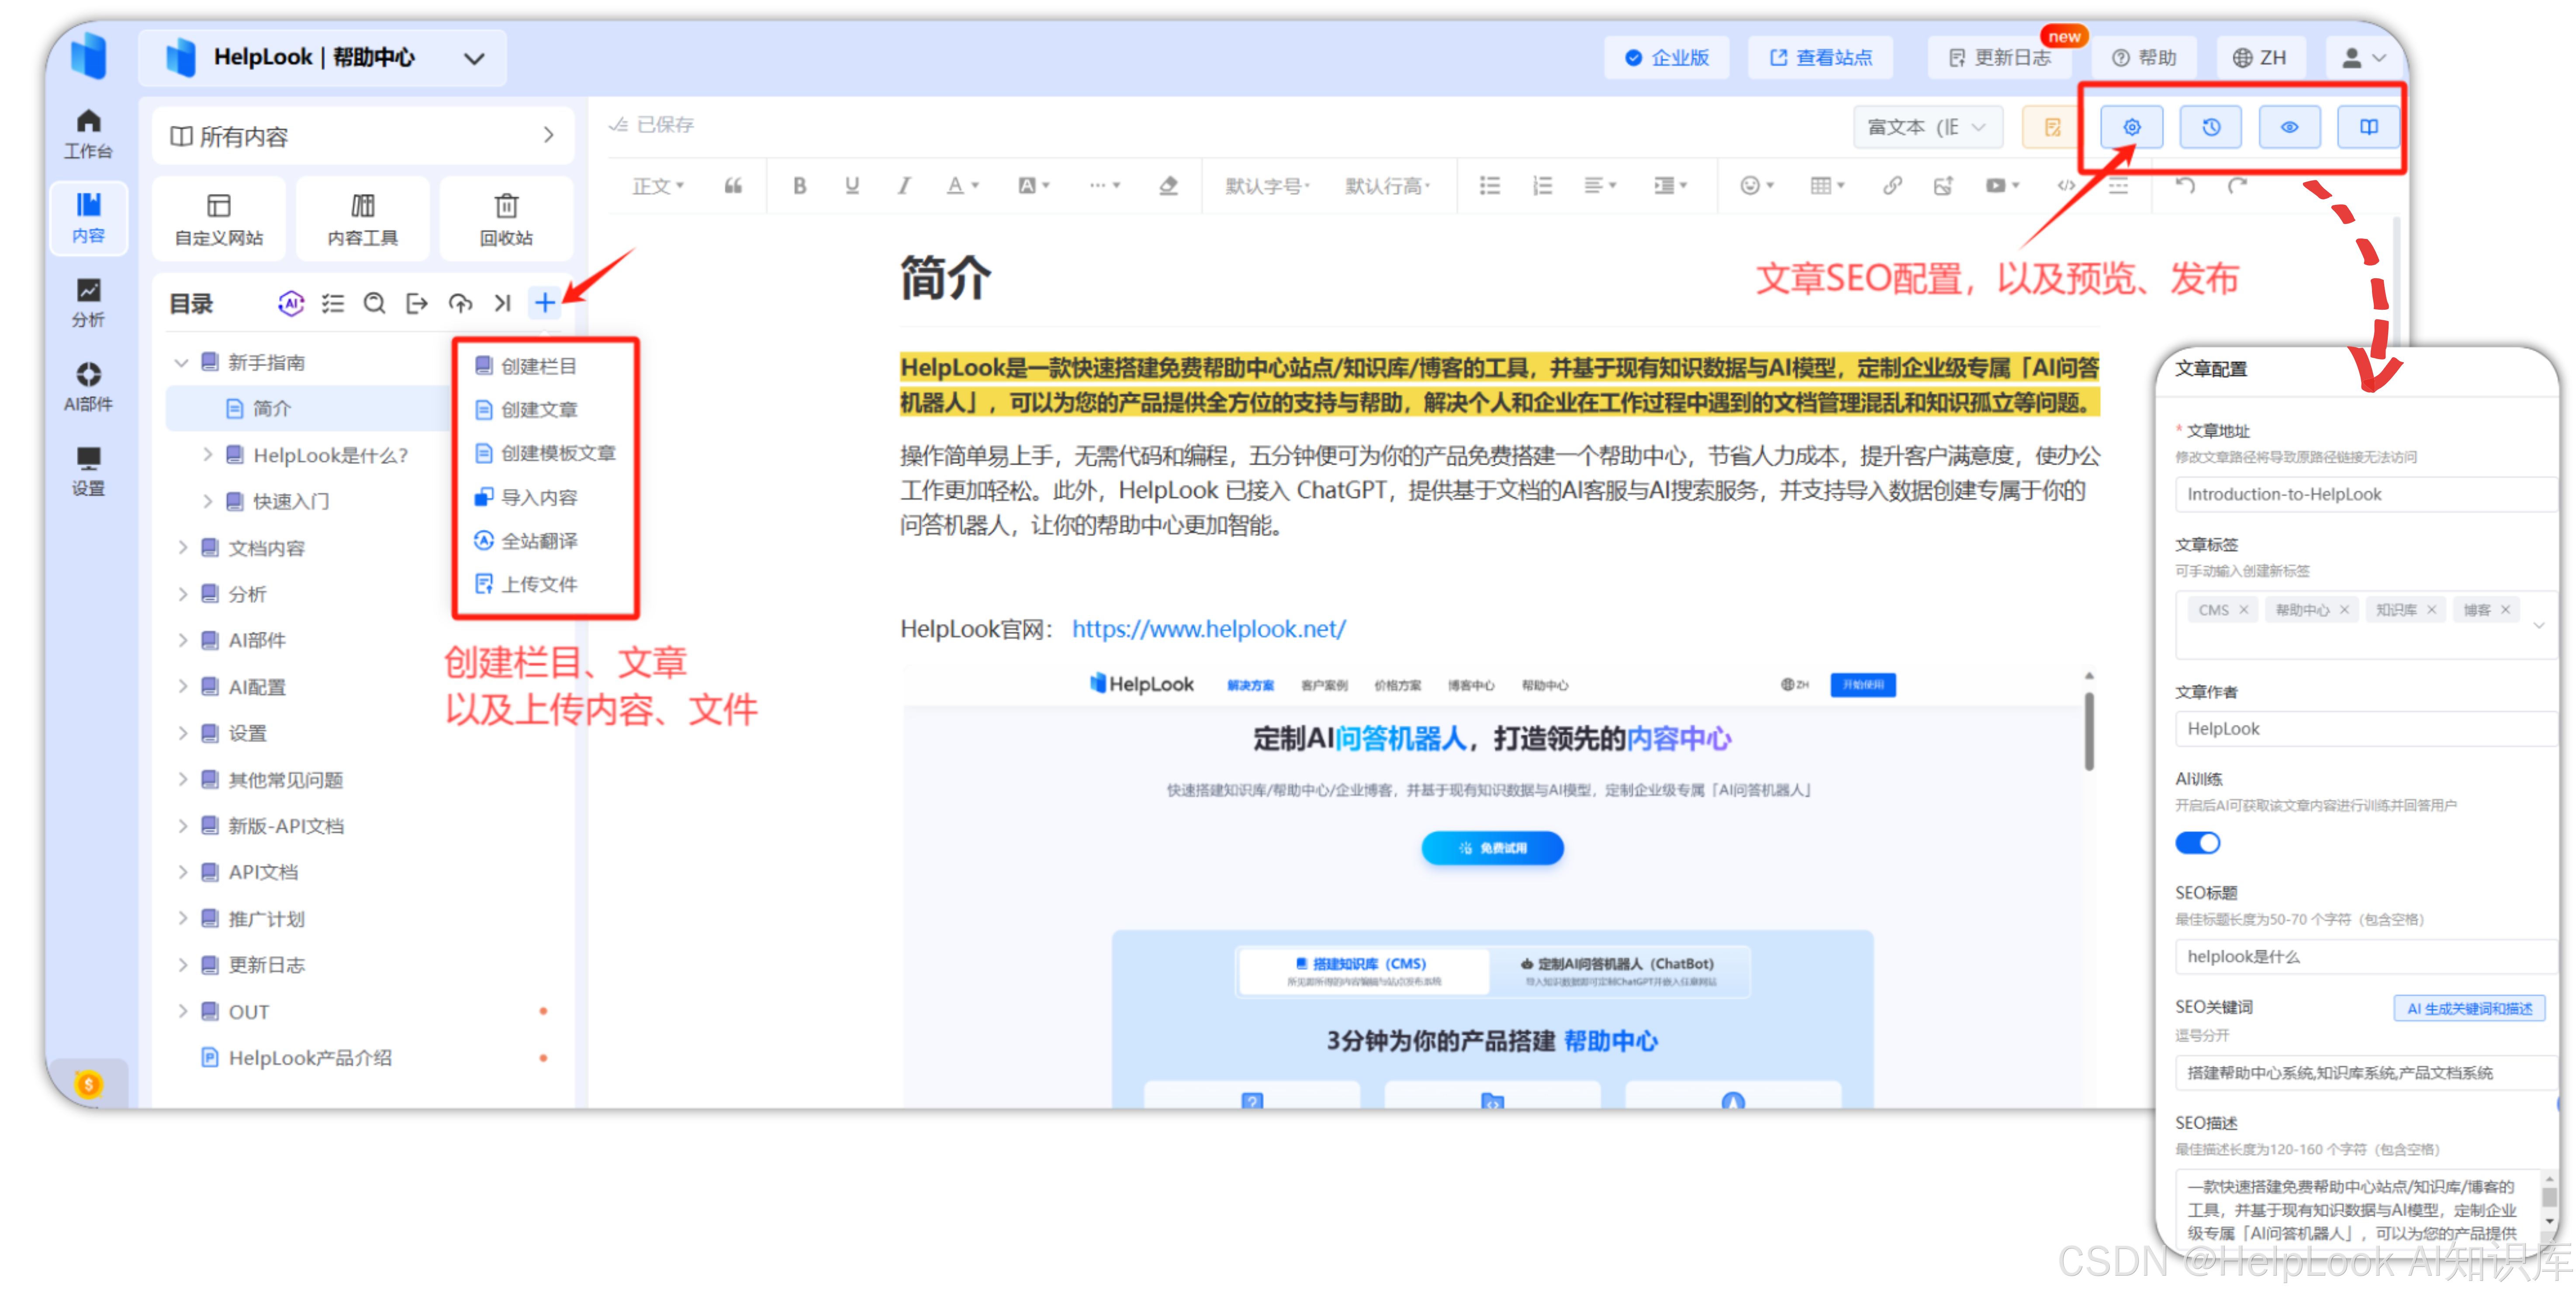Remove the 知识库 tag

tap(2432, 610)
